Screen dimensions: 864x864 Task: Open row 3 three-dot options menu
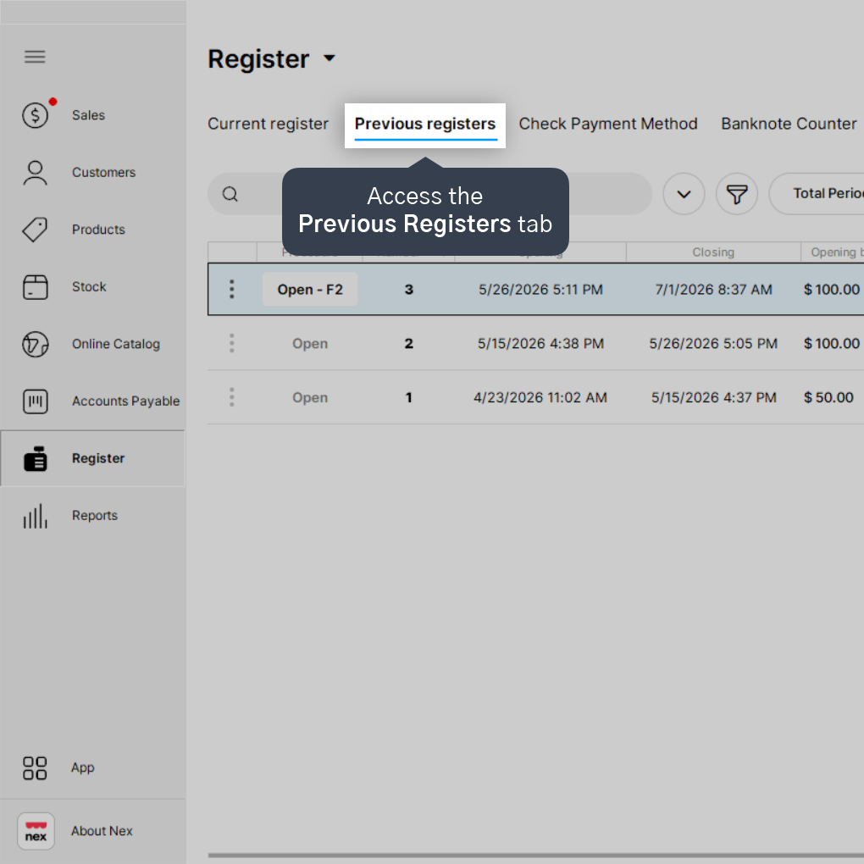point(232,290)
